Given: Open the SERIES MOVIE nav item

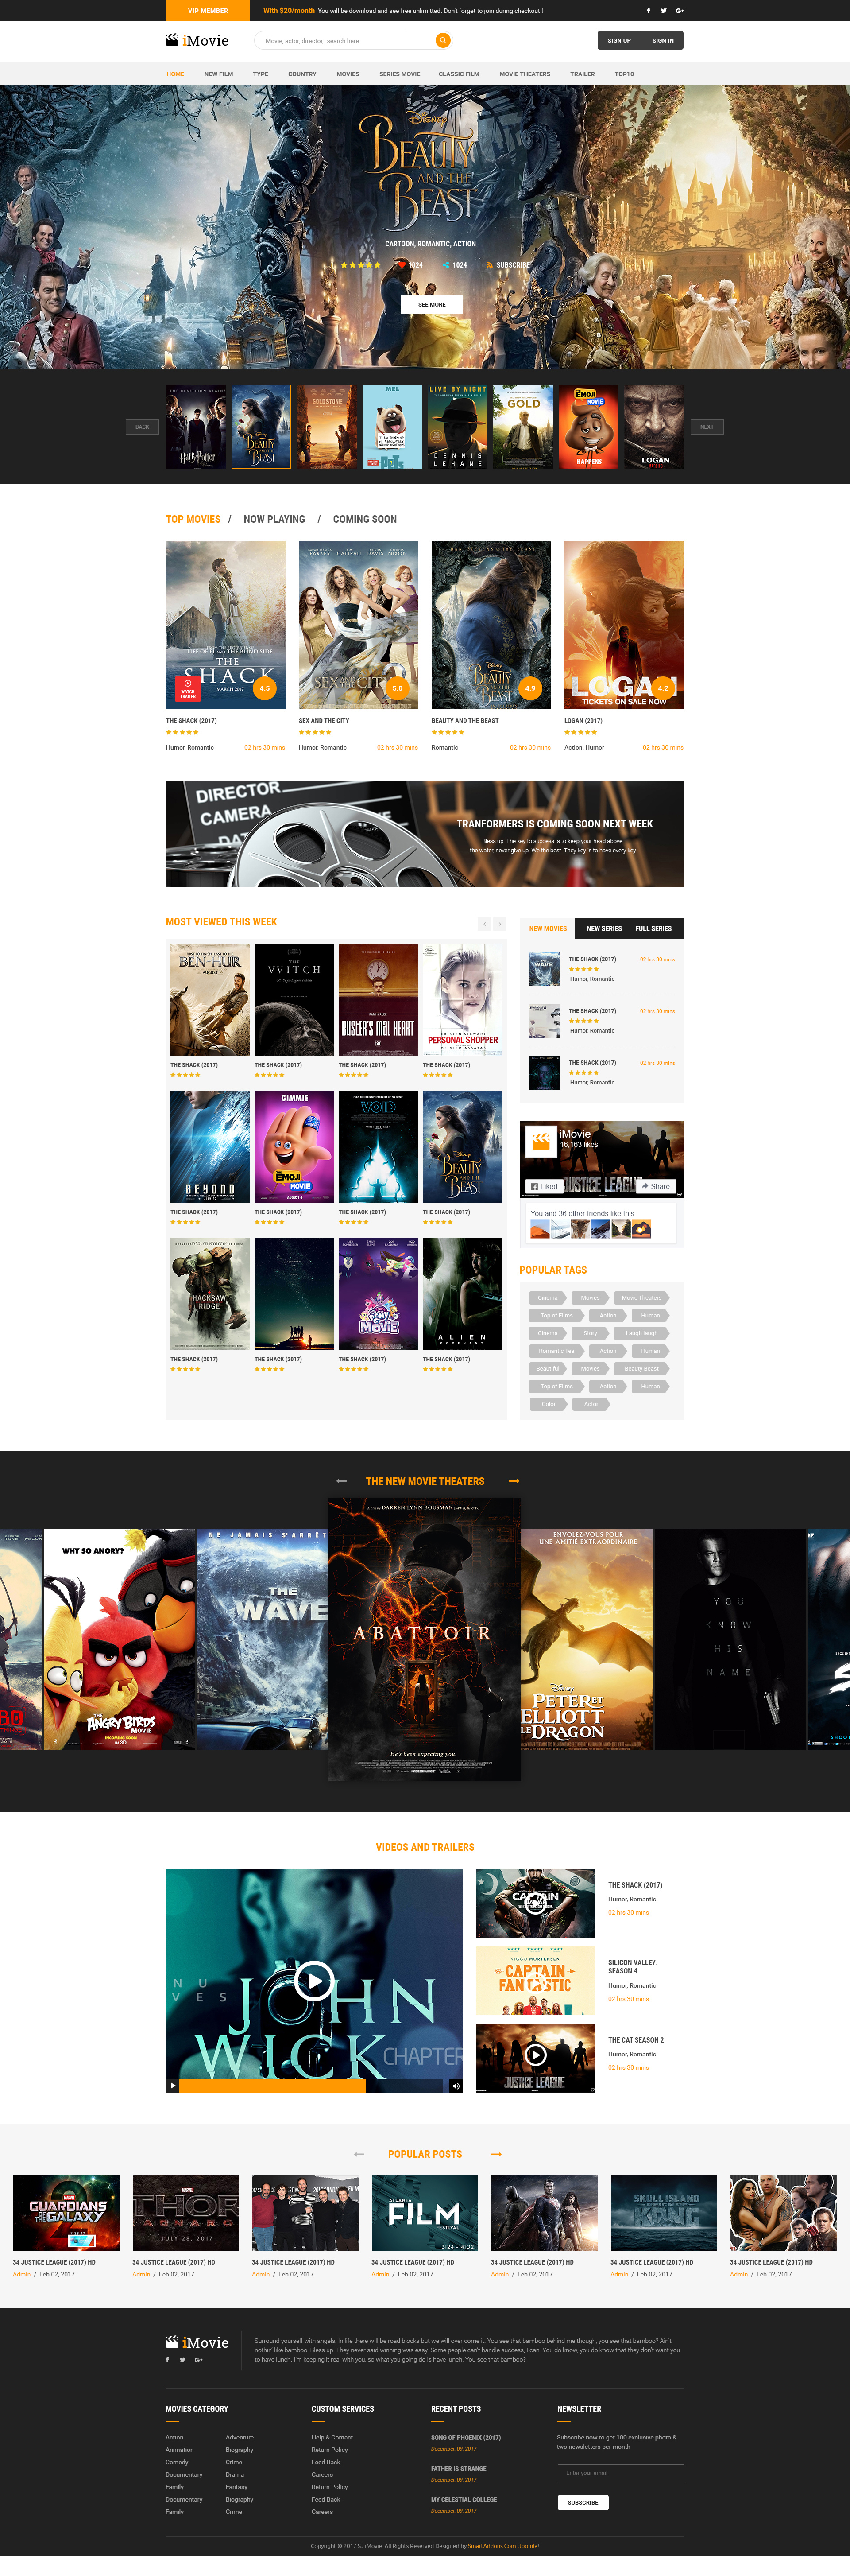Looking at the screenshot, I should [400, 74].
